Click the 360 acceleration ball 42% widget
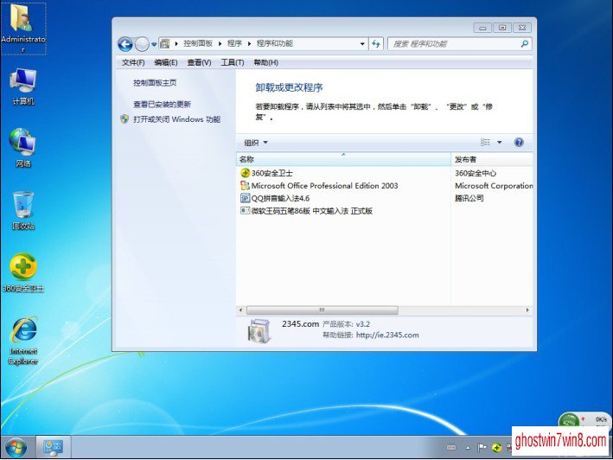This screenshot has height=460, width=613. coord(569,420)
